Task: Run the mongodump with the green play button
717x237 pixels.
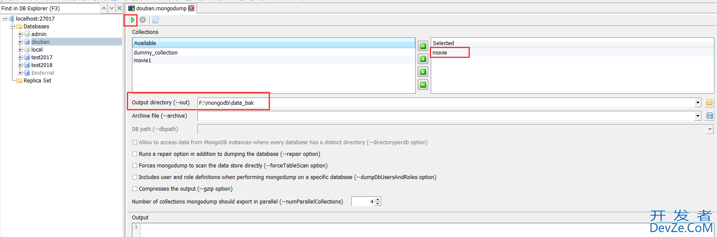Action: 132,20
